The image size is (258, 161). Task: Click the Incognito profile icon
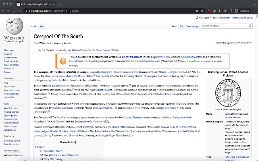tap(237, 11)
